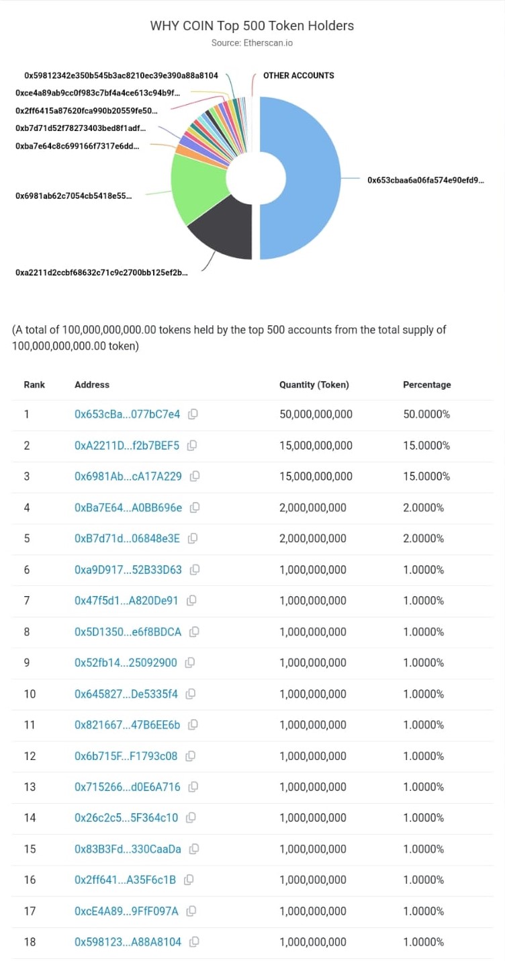Screen dimensions: 505x961
Task: Copy address 0xBa7E64...A0BB696e with copy icon
Action: (195, 507)
